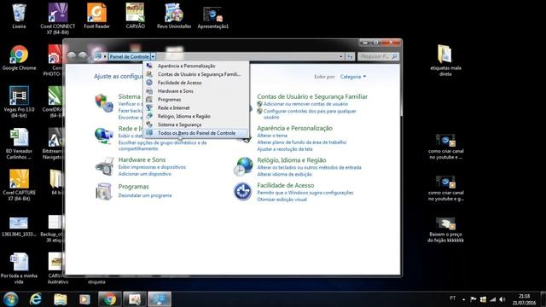Launch Foxit Reader desktop shortcut
The image size is (546, 307).
(96, 15)
